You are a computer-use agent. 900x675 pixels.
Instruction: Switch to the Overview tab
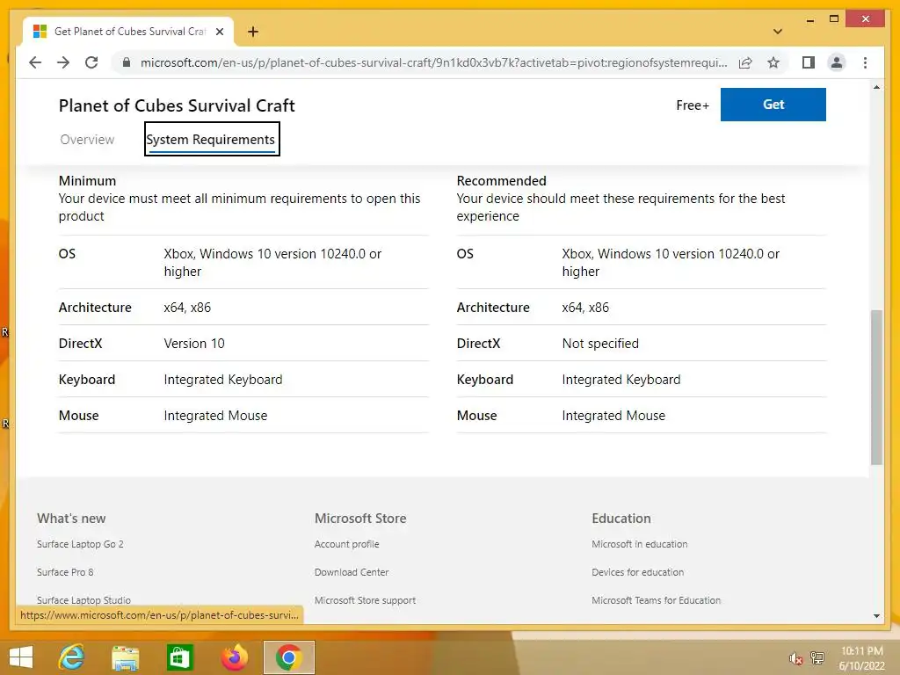(x=87, y=140)
